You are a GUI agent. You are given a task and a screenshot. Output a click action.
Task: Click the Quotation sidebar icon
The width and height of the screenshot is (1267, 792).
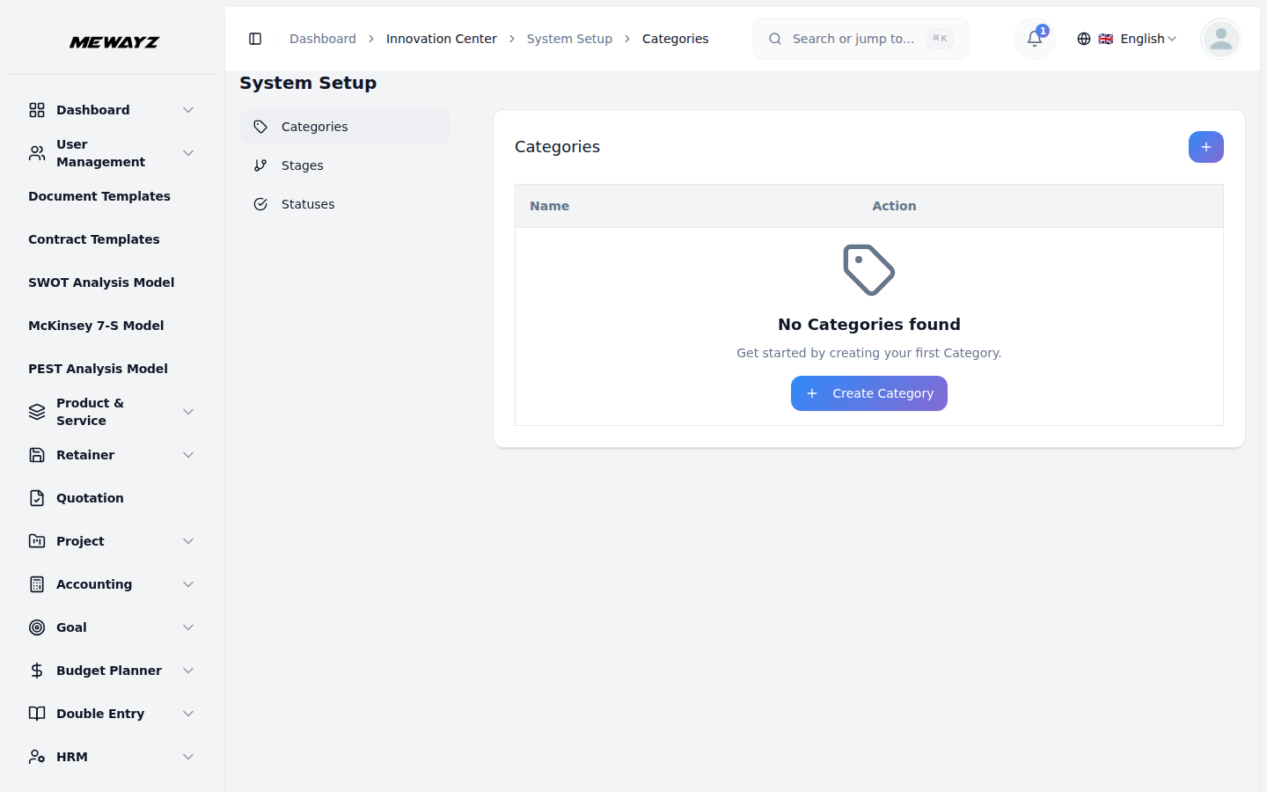[x=37, y=498]
